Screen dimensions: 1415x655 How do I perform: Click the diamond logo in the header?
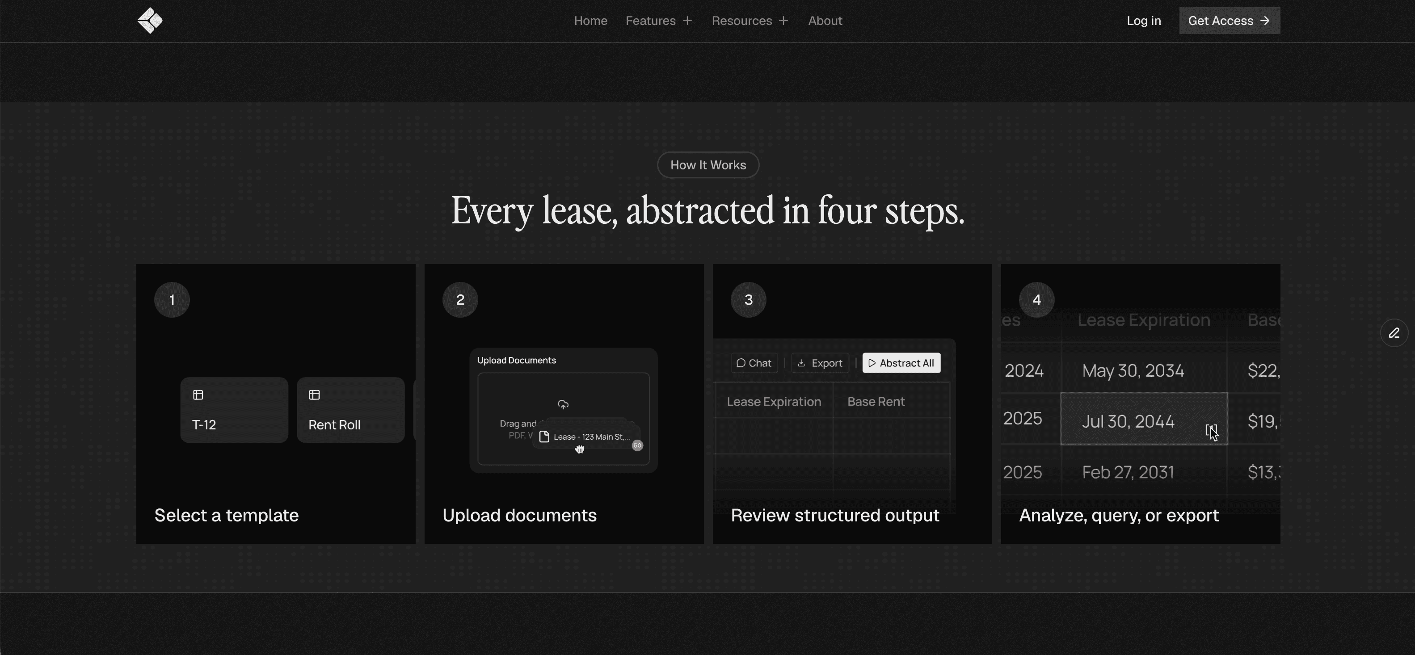tap(150, 21)
